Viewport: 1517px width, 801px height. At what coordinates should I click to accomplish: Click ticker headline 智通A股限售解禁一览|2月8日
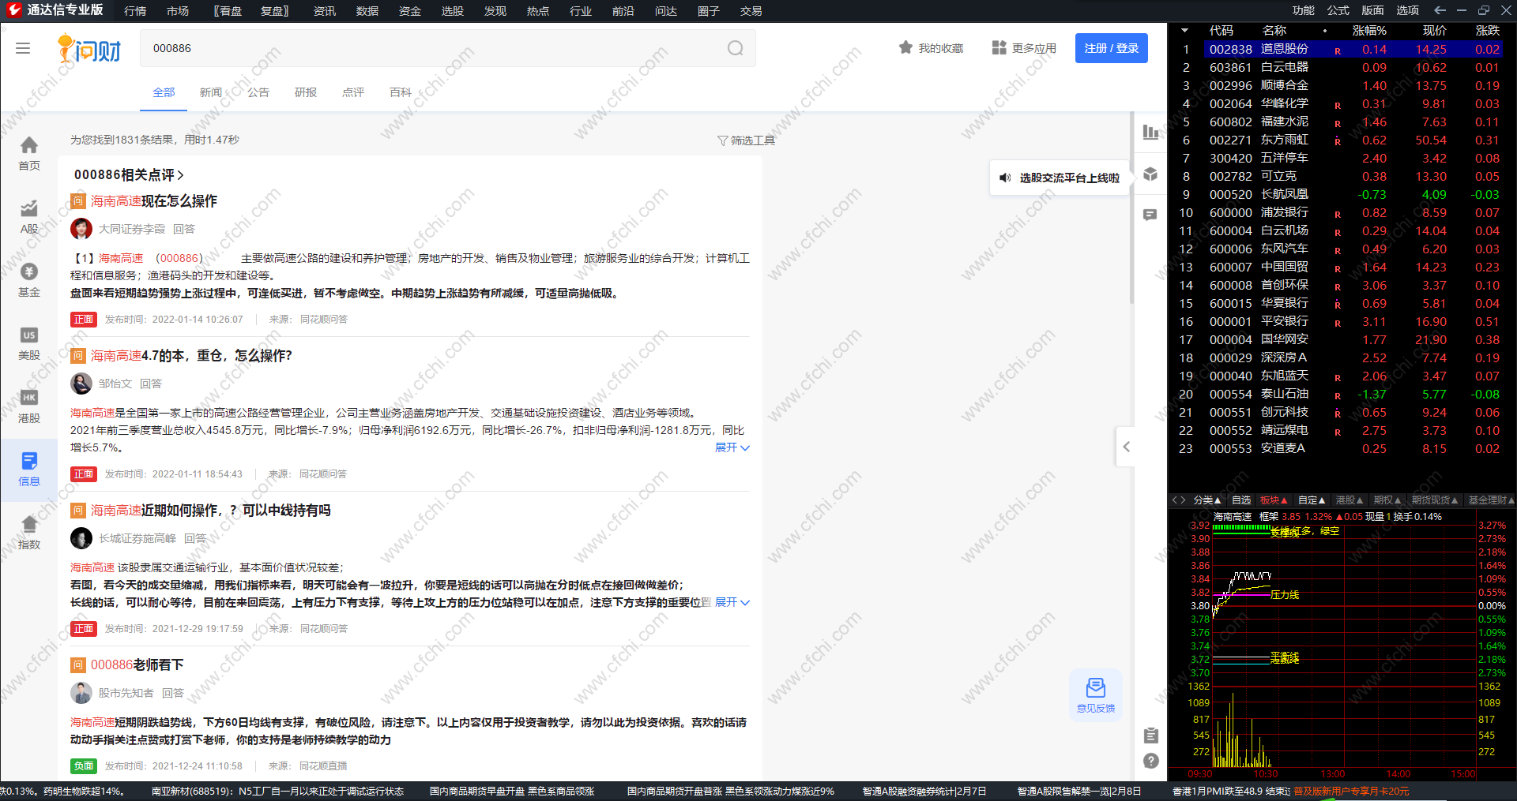pos(1079,791)
